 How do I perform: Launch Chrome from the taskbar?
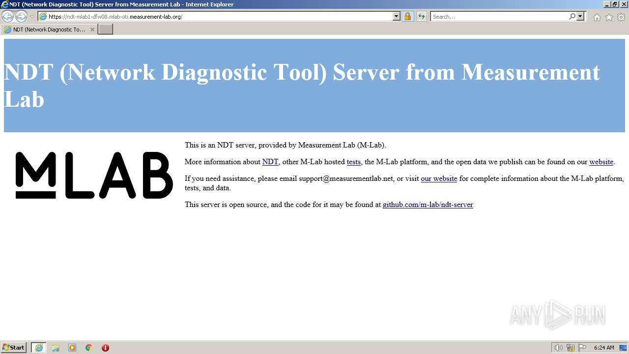click(x=89, y=348)
